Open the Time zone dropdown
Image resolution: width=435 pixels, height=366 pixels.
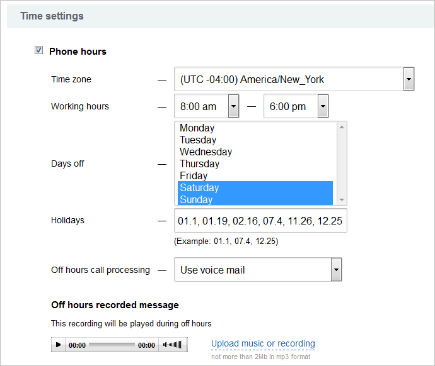click(x=409, y=80)
